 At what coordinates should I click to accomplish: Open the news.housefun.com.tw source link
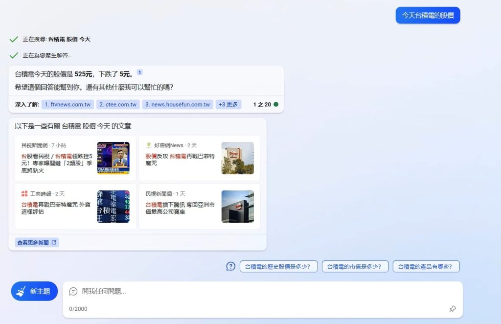pyautogui.click(x=178, y=104)
